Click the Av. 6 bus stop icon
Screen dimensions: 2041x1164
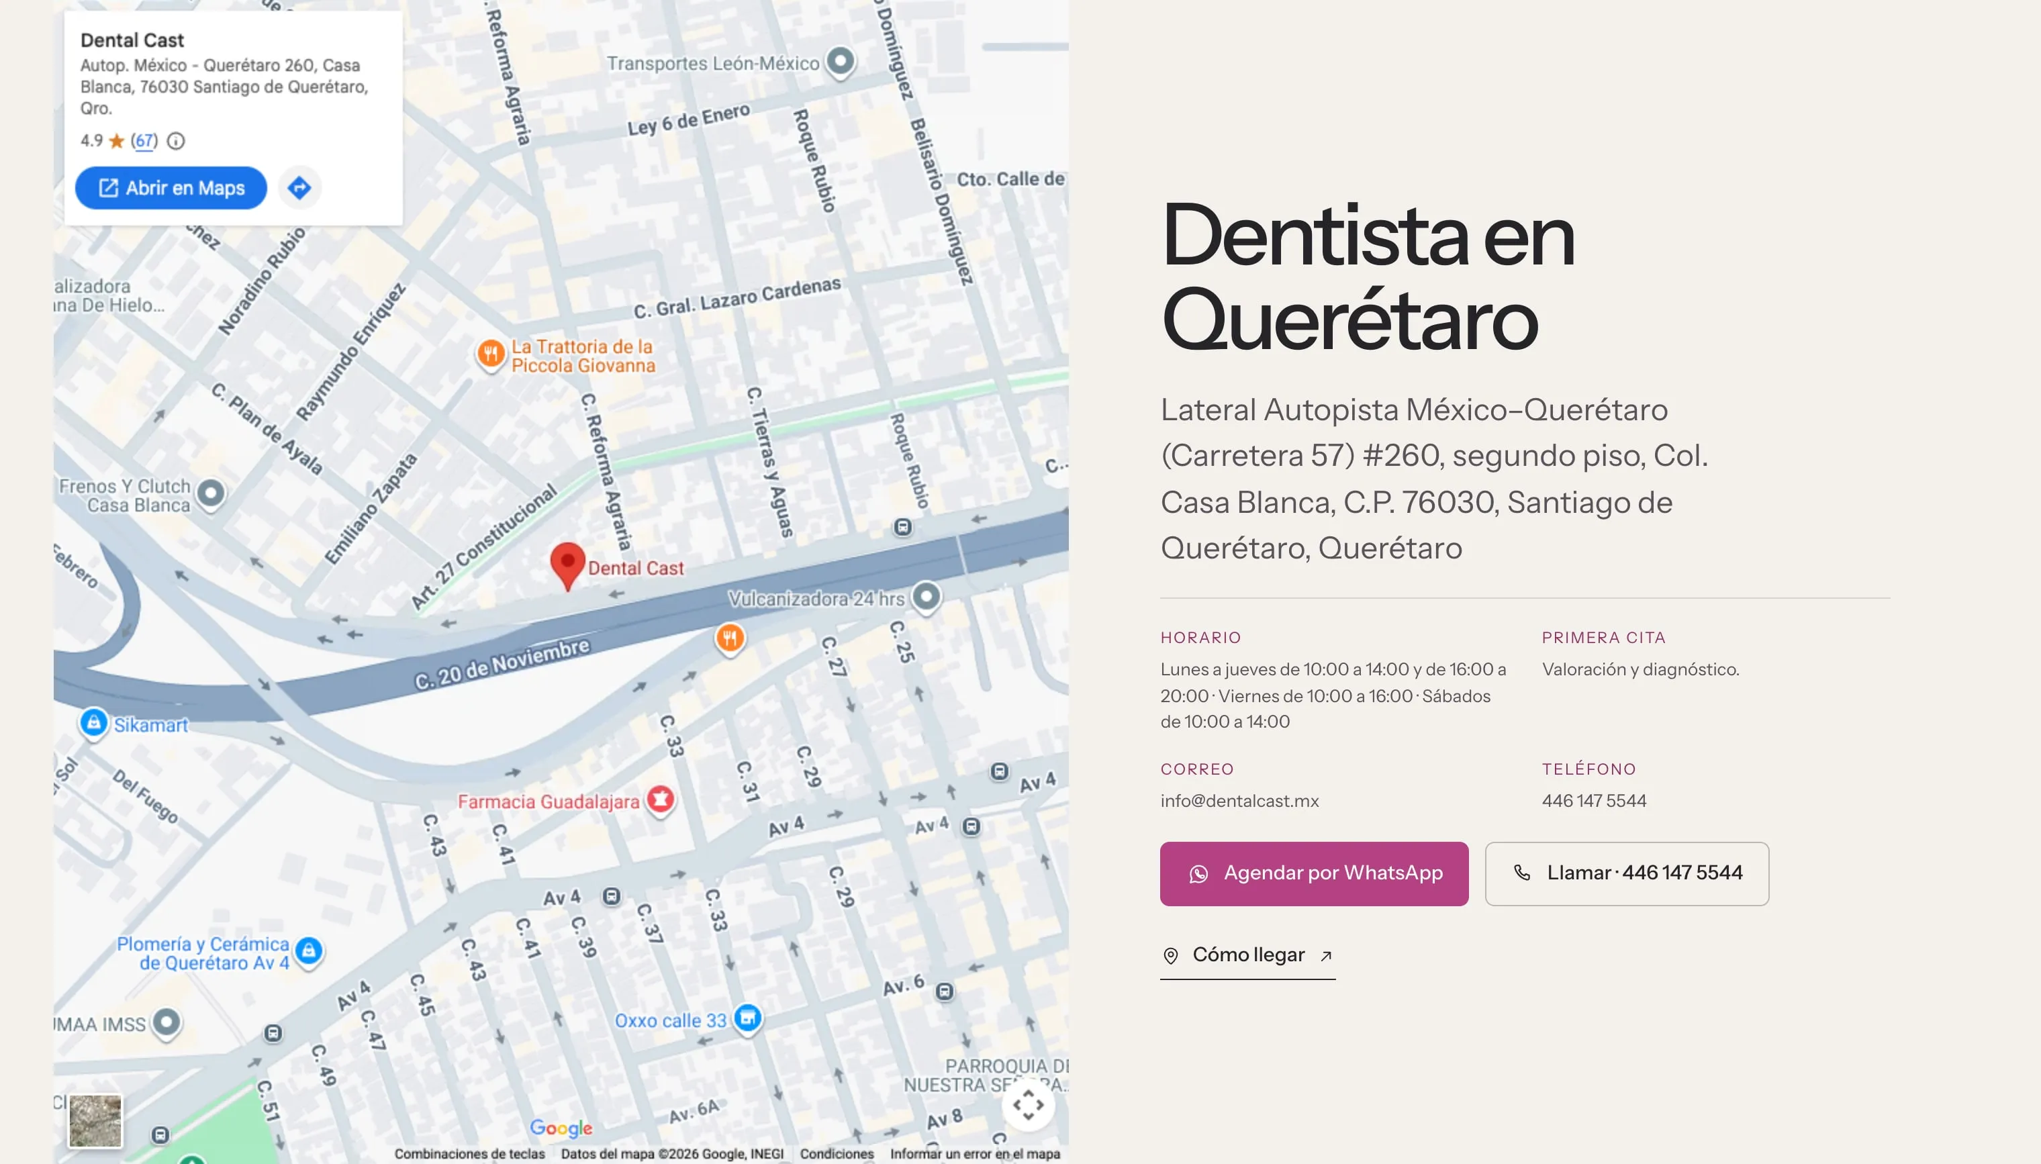coord(944,991)
